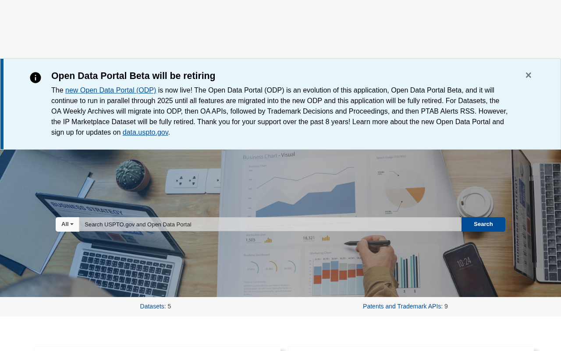Open the new Open Data Portal (ODP) link
The width and height of the screenshot is (561, 351).
click(x=110, y=90)
